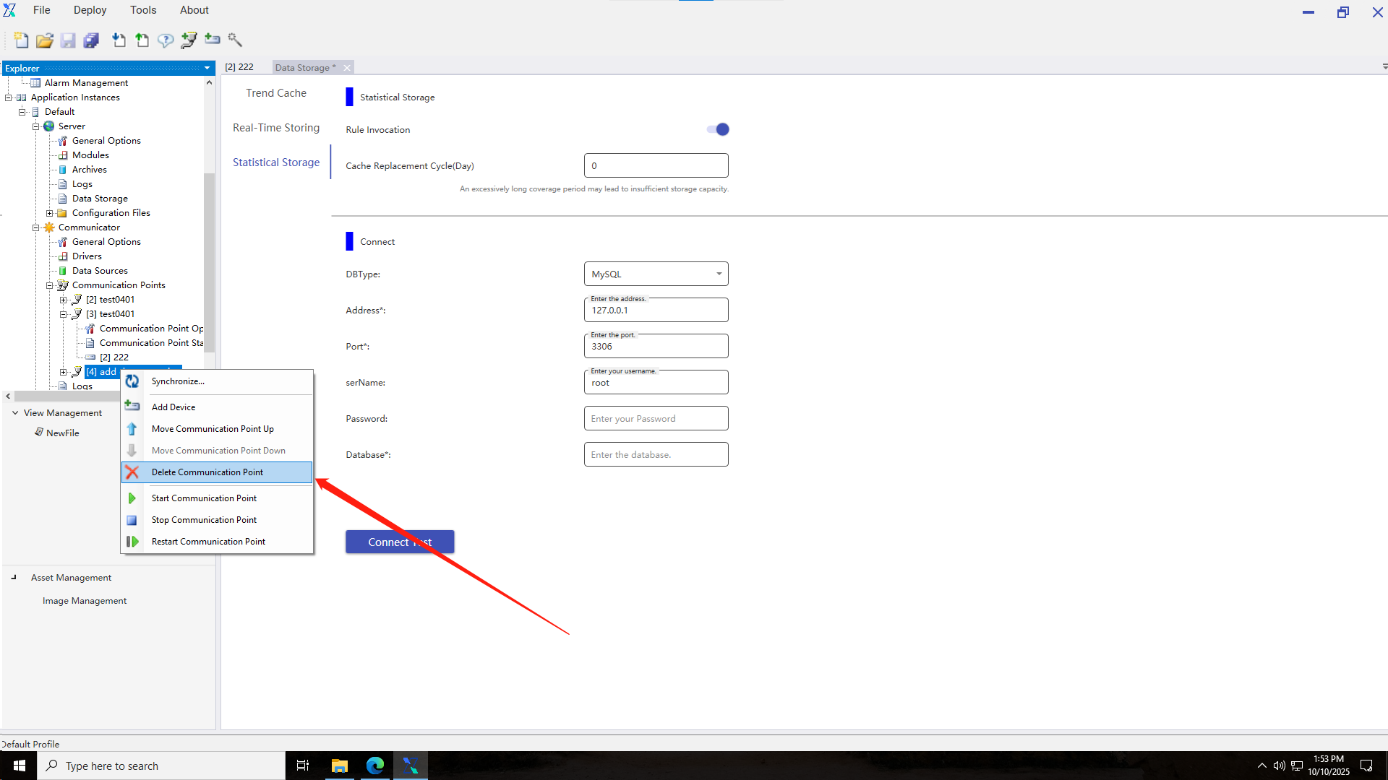Switch to the Trend Cache tab

click(x=275, y=93)
